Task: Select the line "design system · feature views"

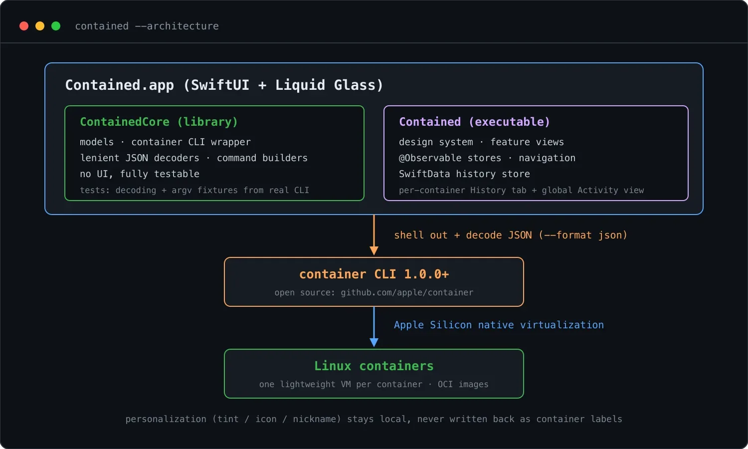Action: point(481,142)
